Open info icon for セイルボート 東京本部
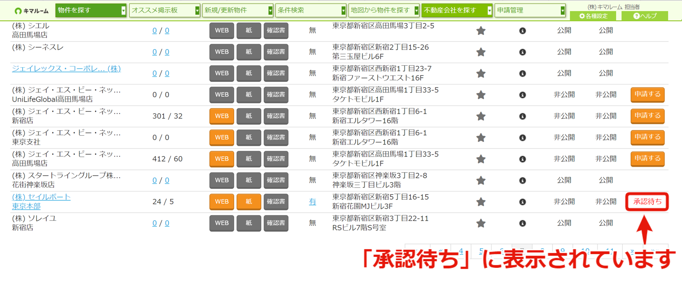682x282 pixels. pos(522,202)
